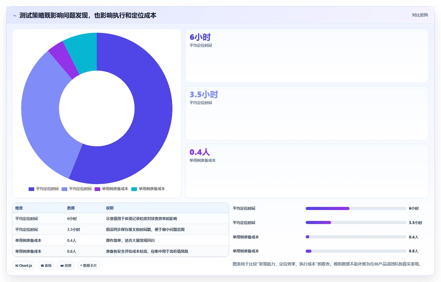Click the Chart.js chip

coord(24,265)
